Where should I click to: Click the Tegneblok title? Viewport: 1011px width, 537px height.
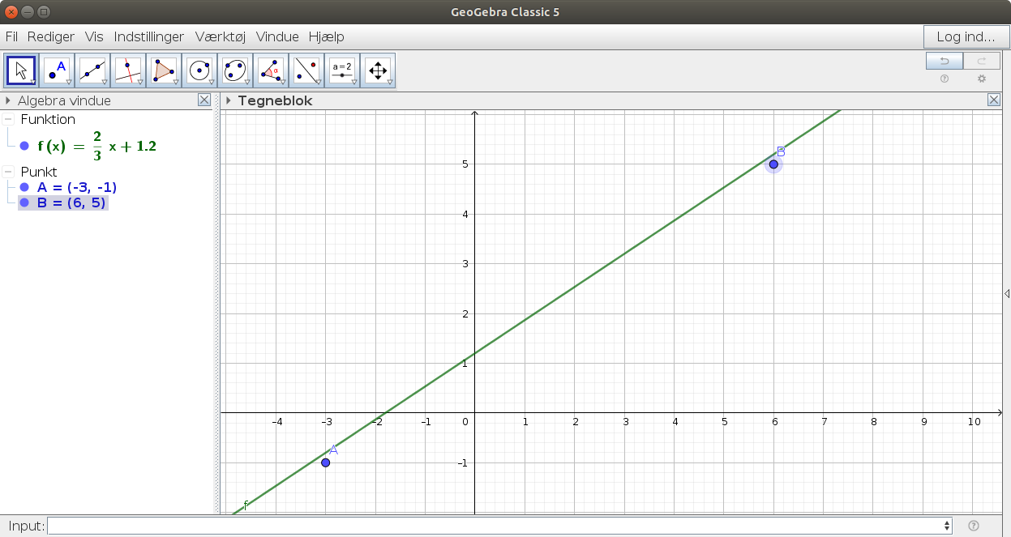(x=275, y=100)
